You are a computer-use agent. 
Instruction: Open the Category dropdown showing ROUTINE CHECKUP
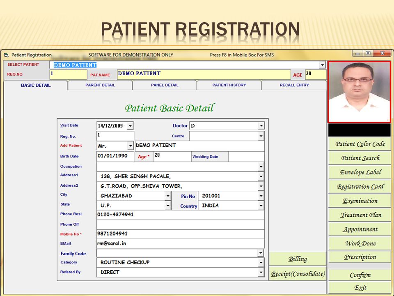[x=261, y=263]
